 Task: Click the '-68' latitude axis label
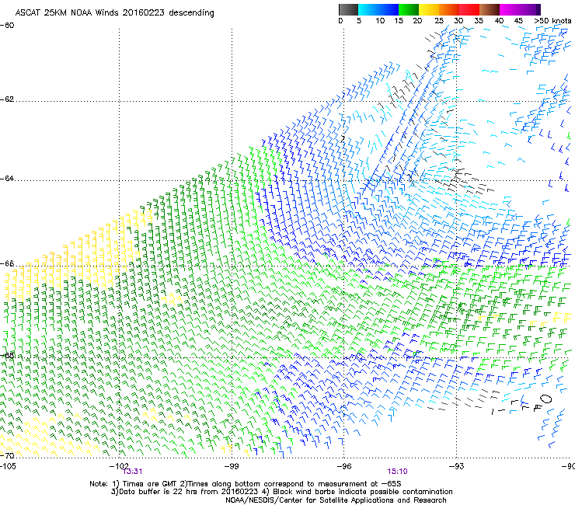click(7, 356)
